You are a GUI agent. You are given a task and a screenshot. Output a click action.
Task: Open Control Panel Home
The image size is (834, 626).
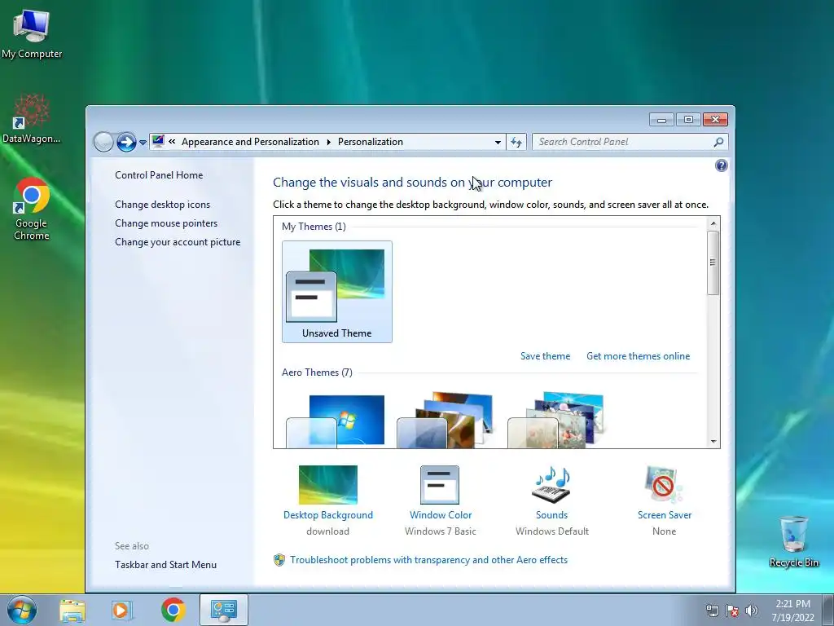(159, 175)
